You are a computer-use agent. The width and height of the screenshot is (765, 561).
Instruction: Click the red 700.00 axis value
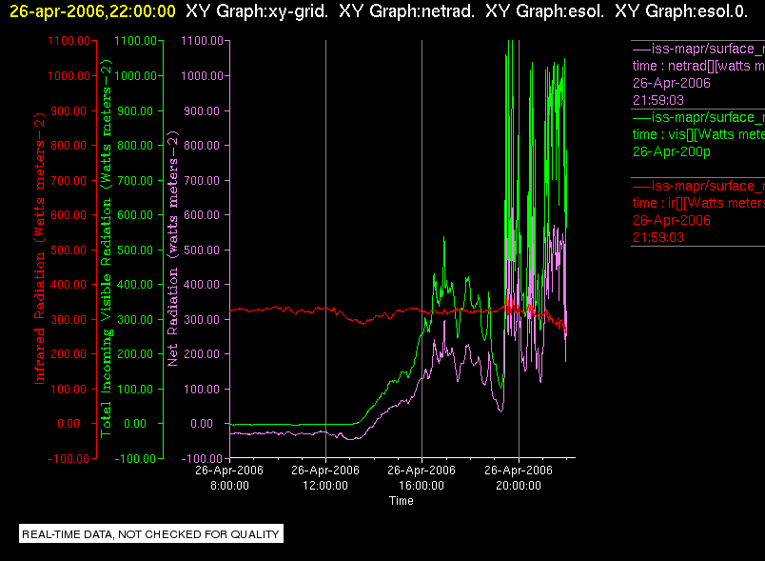point(69,181)
